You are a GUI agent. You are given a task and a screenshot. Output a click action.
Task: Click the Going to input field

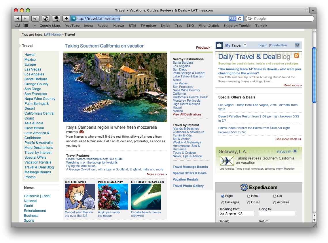coord(277,213)
